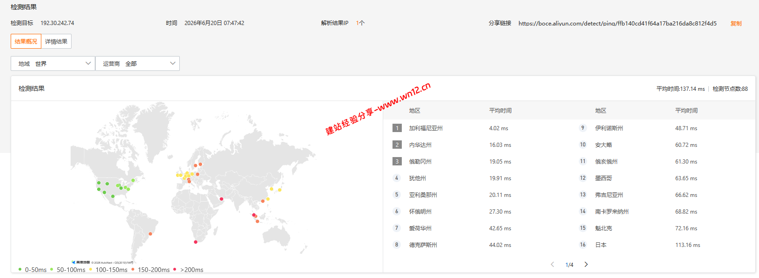The width and height of the screenshot is (759, 278).
Task: Click the 高德地图 logo on map
Action: coord(81,262)
